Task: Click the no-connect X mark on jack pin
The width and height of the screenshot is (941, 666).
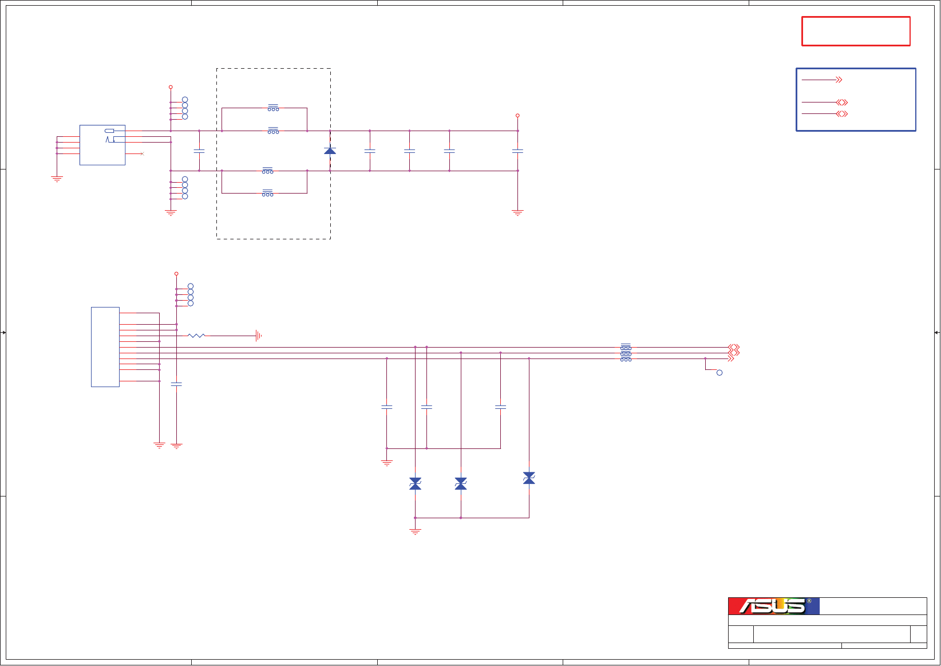Action: [x=142, y=153]
